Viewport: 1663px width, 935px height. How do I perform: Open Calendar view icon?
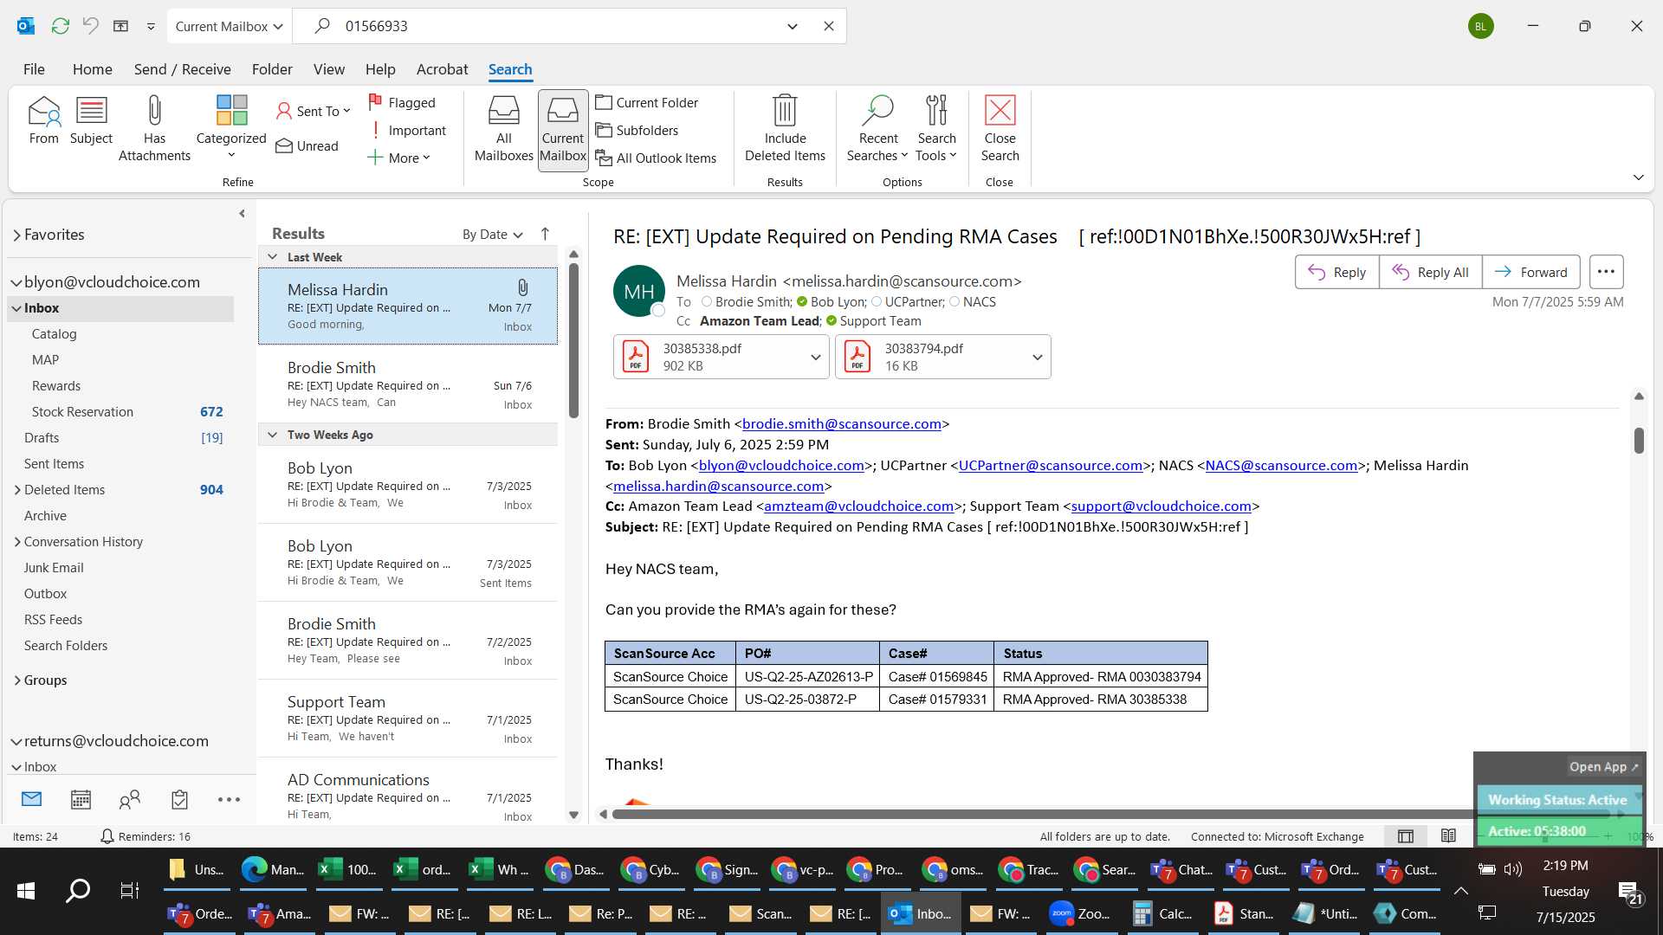click(x=81, y=799)
